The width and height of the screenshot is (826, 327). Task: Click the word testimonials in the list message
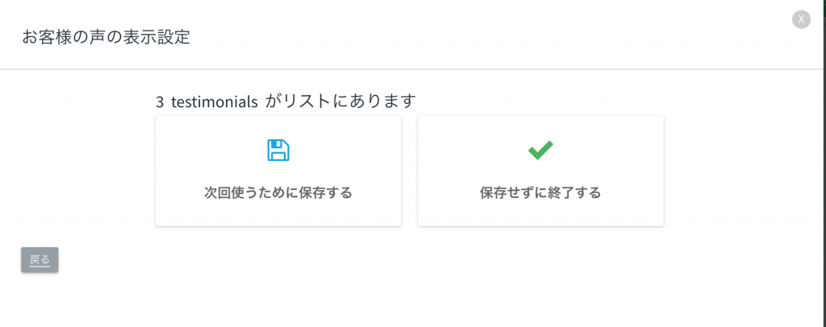[215, 101]
